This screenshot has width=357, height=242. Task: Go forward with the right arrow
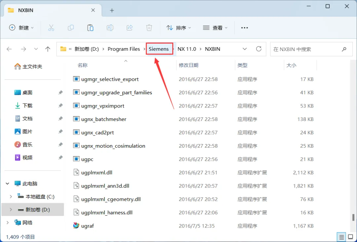tap(23, 49)
